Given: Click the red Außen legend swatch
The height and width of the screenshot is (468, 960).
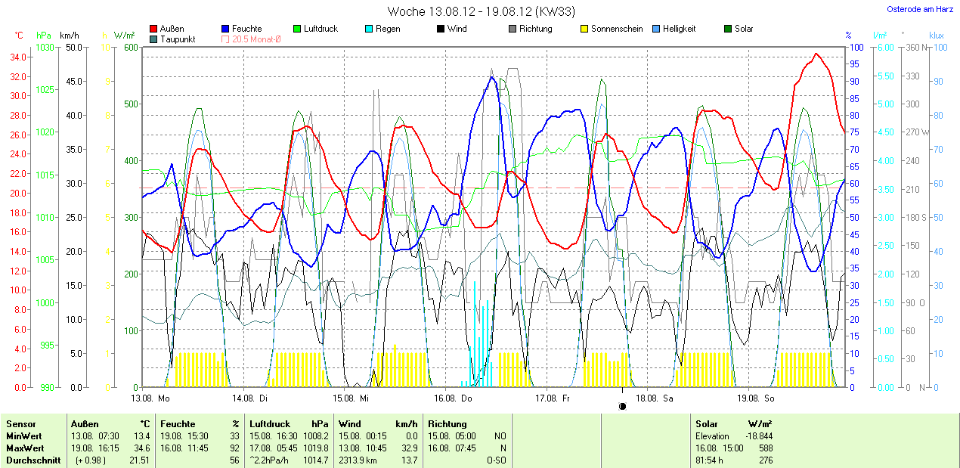Looking at the screenshot, I should pos(154,29).
